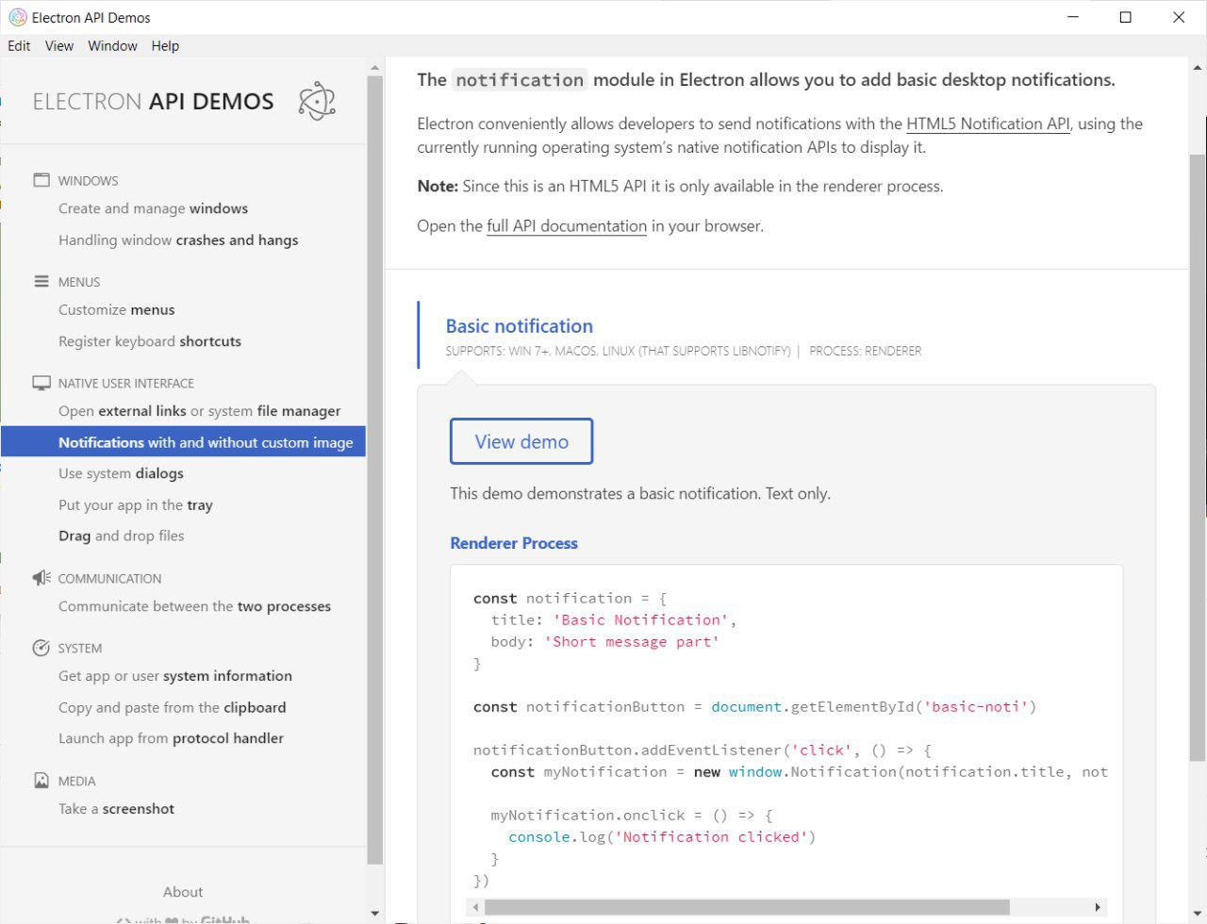The image size is (1207, 924).
Task: Click the System gauge icon
Action: pyautogui.click(x=41, y=648)
